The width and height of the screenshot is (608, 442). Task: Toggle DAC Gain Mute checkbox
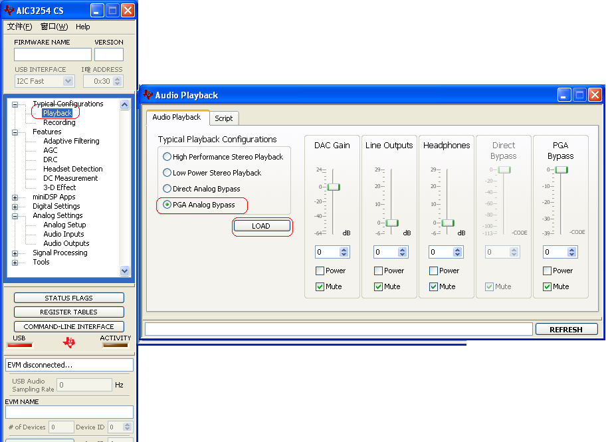320,286
